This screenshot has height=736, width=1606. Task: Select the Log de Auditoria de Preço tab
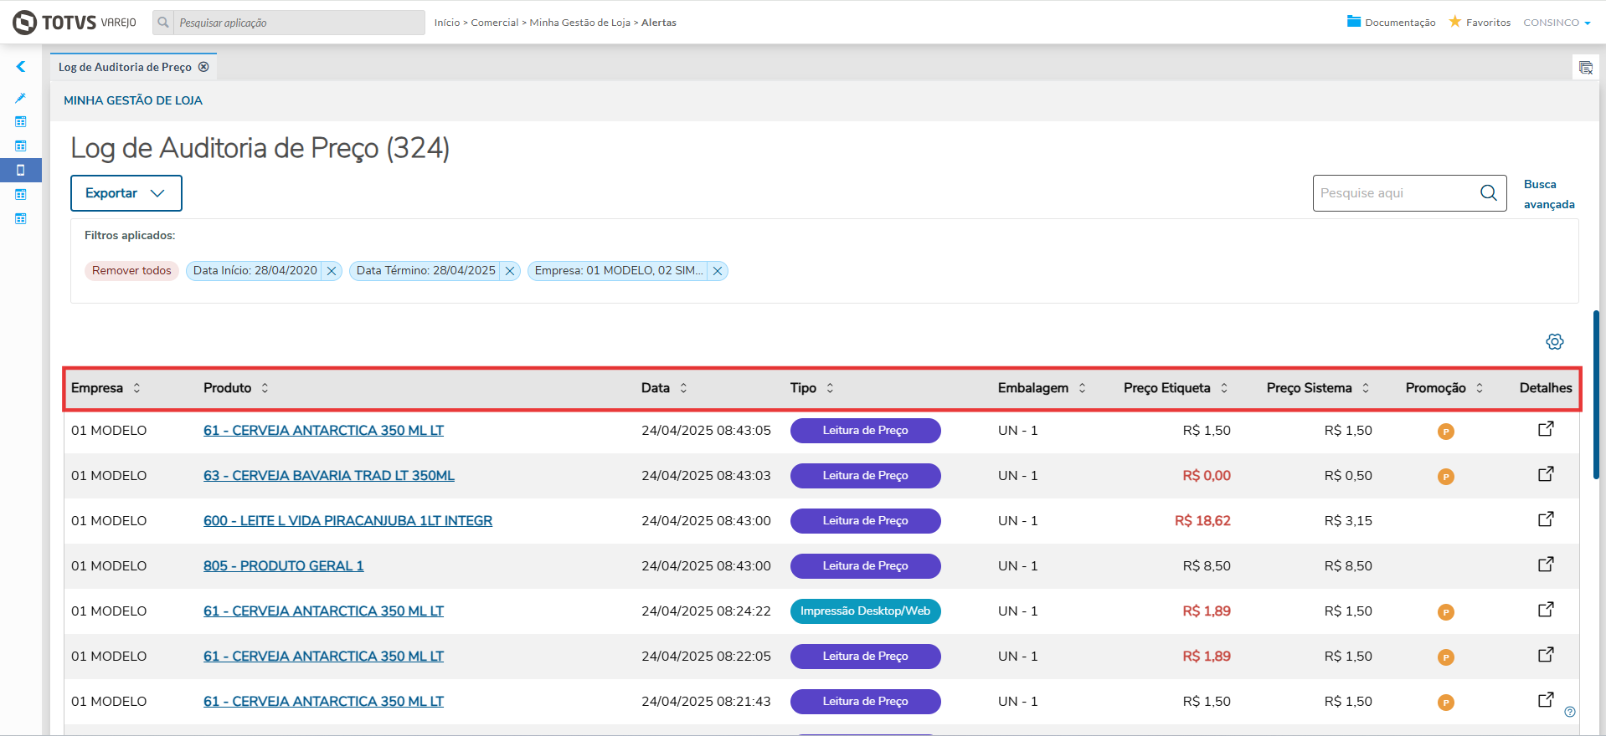click(x=126, y=67)
